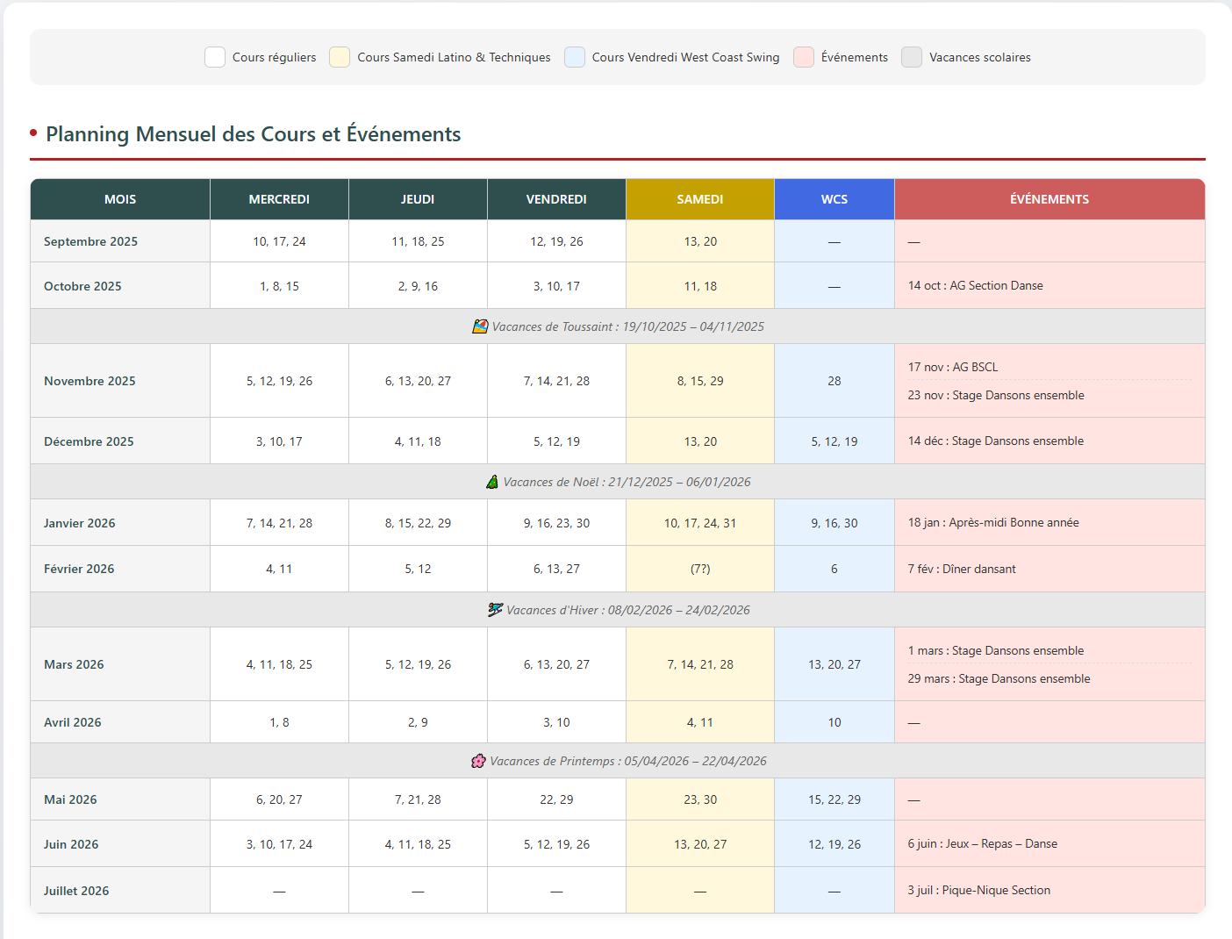The height and width of the screenshot is (939, 1232).
Task: Click the Février 2026 Samedi (7?) cell
Action: 700,569
